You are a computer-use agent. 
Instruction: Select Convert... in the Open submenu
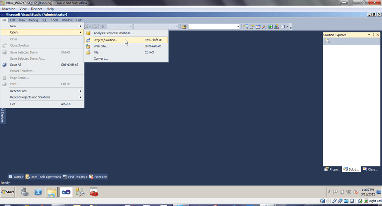(126, 59)
